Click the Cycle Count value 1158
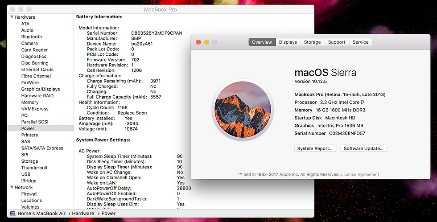 [x=122, y=107]
